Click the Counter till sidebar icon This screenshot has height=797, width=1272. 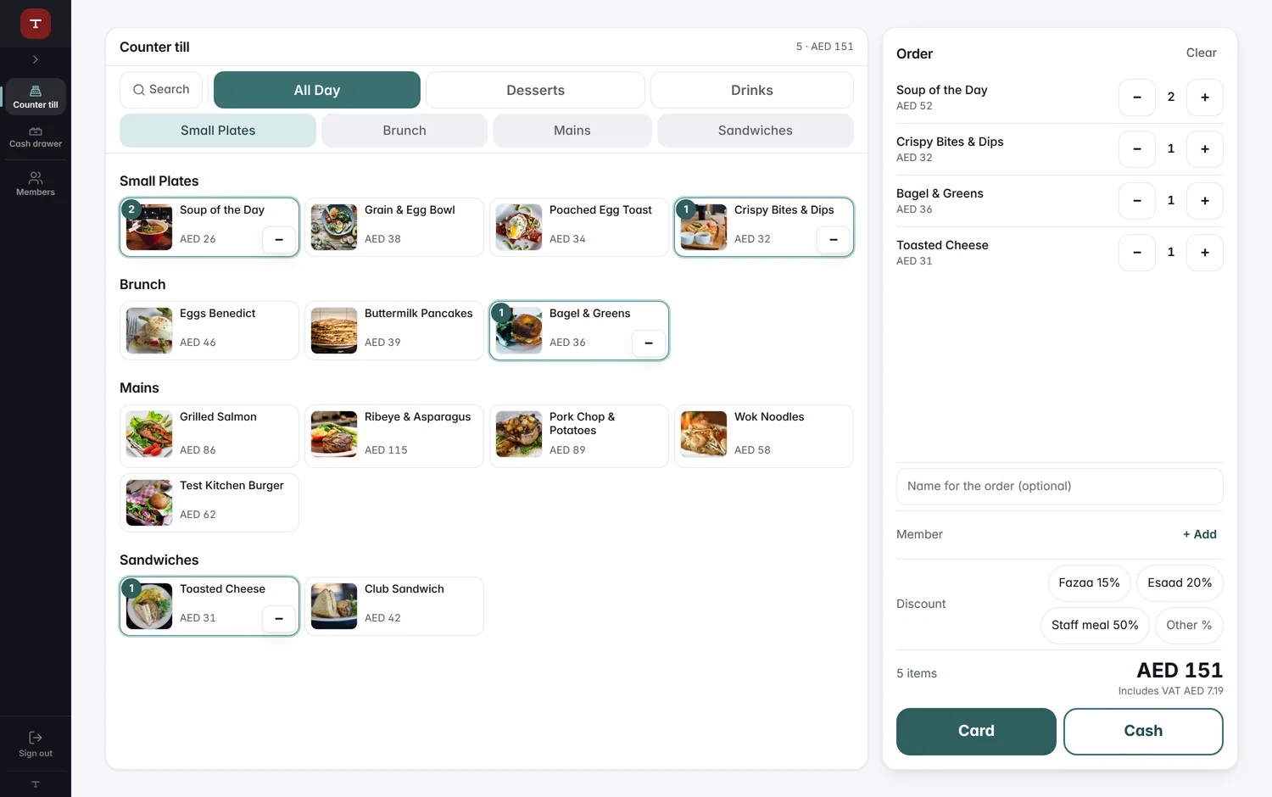pos(36,97)
